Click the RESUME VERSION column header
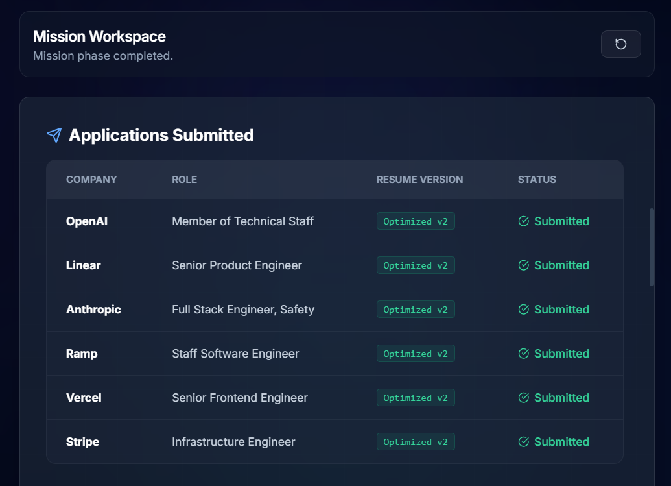 point(419,180)
